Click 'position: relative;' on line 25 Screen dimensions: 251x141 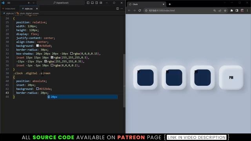click(x=31, y=22)
